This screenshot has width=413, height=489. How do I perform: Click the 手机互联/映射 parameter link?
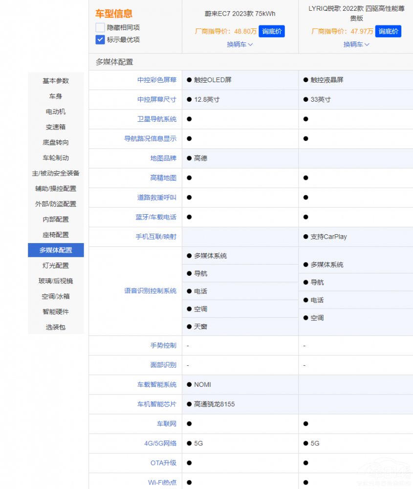(156, 237)
